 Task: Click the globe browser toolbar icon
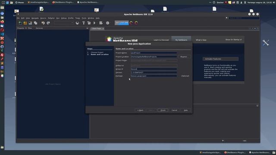pyautogui.click(x=77, y=23)
